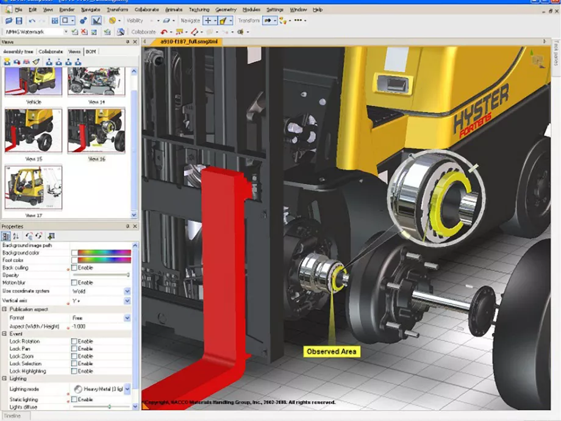This screenshot has width=561, height=421.
Task: Open the Geometry menu
Action: pyautogui.click(x=226, y=10)
